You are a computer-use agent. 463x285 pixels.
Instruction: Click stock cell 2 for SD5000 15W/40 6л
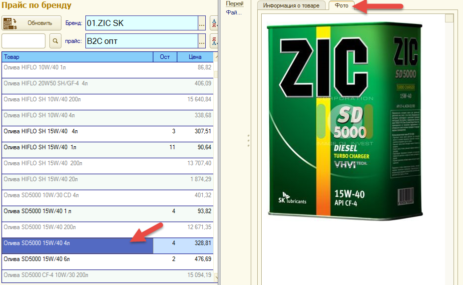click(165, 262)
